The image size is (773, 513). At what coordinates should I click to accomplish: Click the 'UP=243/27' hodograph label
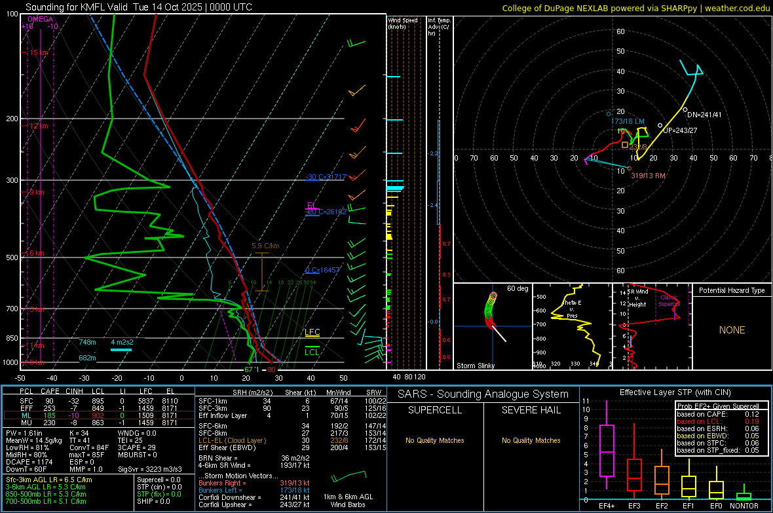(680, 130)
